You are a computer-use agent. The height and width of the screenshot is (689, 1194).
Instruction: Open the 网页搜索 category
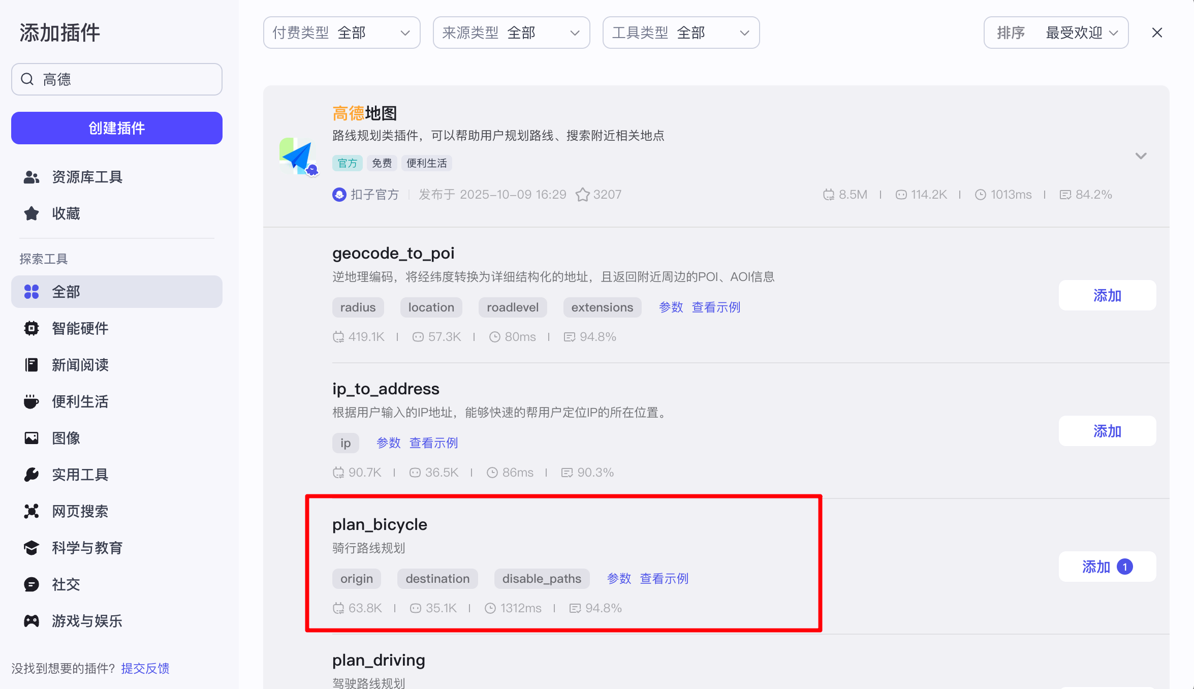pyautogui.click(x=79, y=511)
